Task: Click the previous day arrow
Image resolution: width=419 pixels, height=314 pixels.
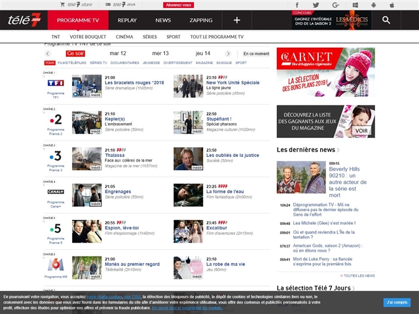Action: (x=48, y=53)
